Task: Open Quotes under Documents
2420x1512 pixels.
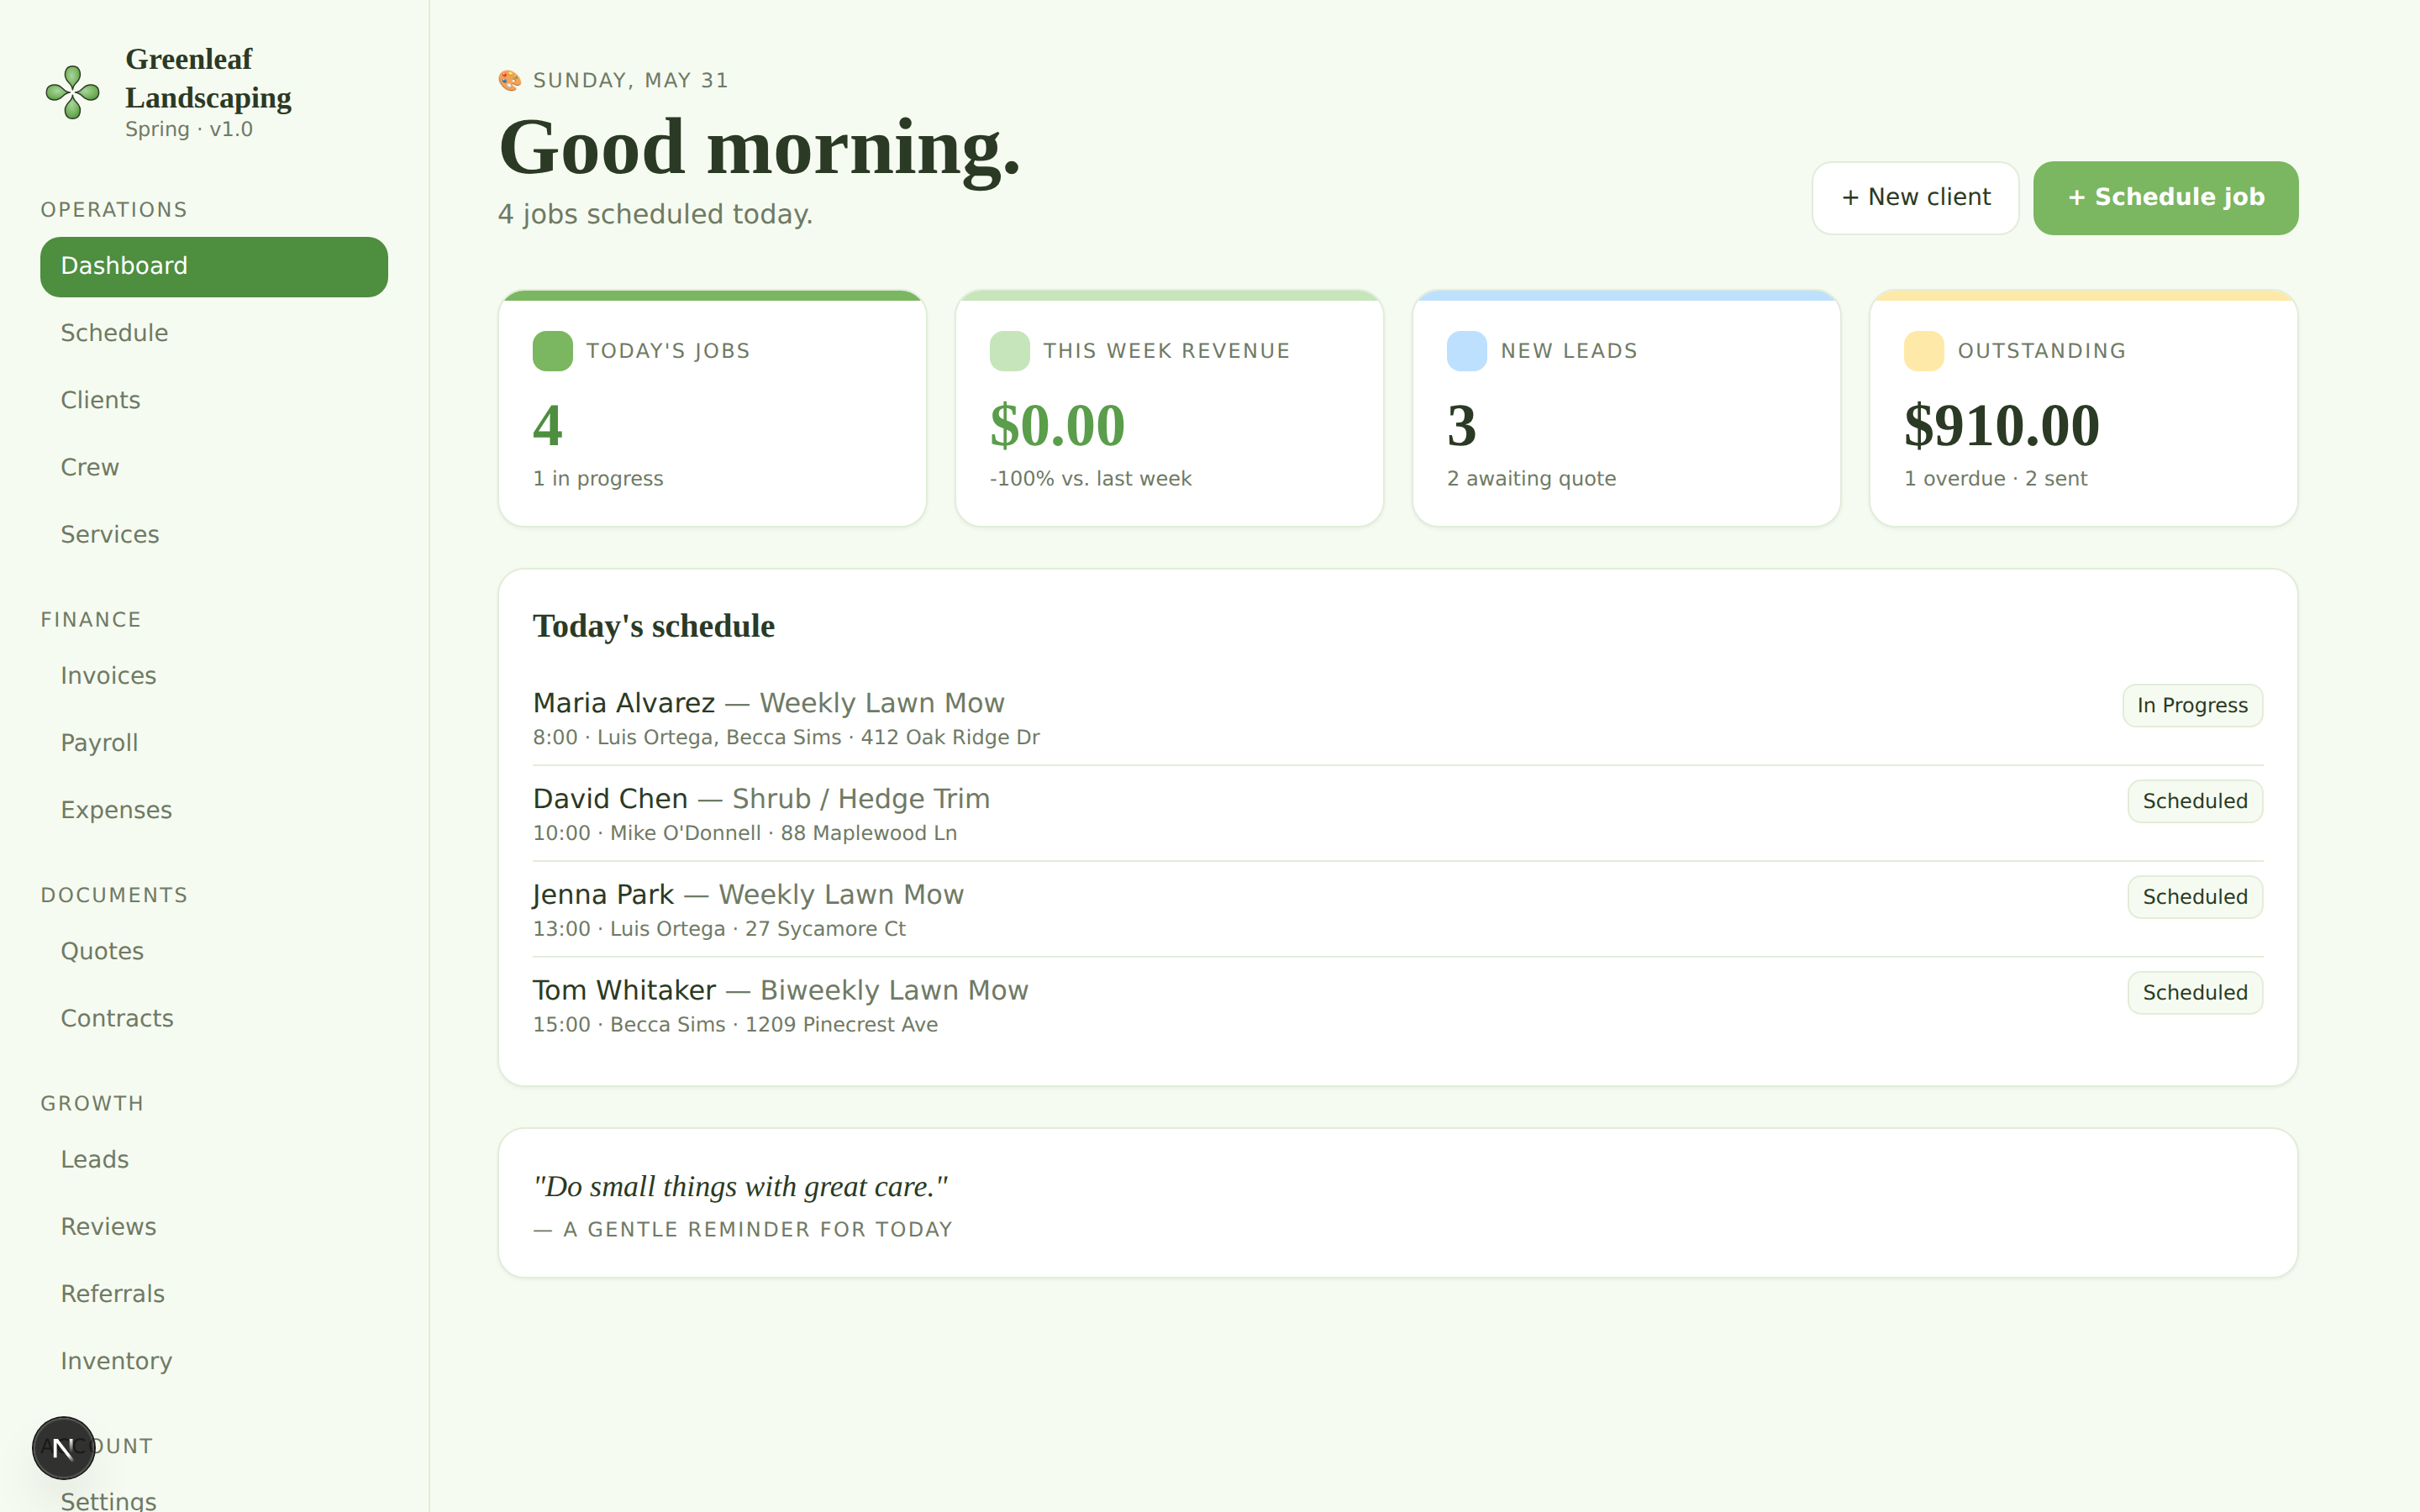Action: (214, 951)
